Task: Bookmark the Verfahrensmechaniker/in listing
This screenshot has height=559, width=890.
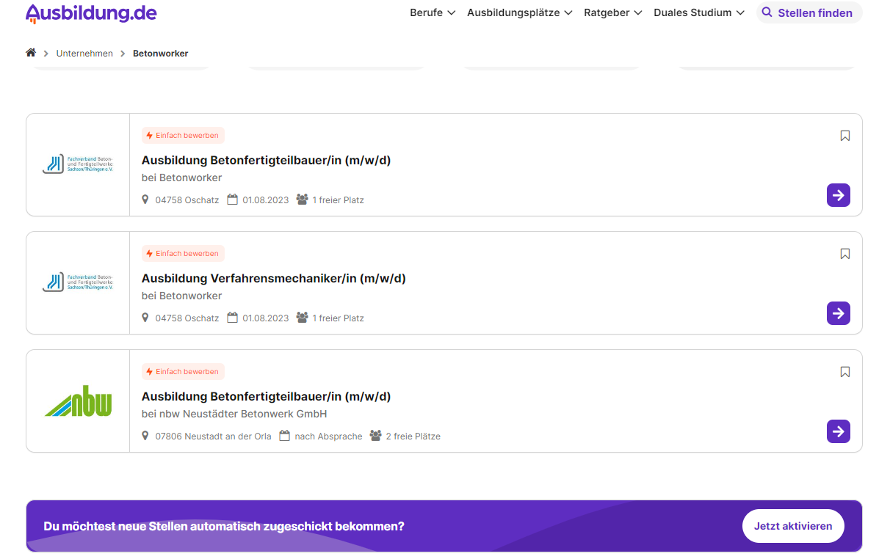Action: 844,254
